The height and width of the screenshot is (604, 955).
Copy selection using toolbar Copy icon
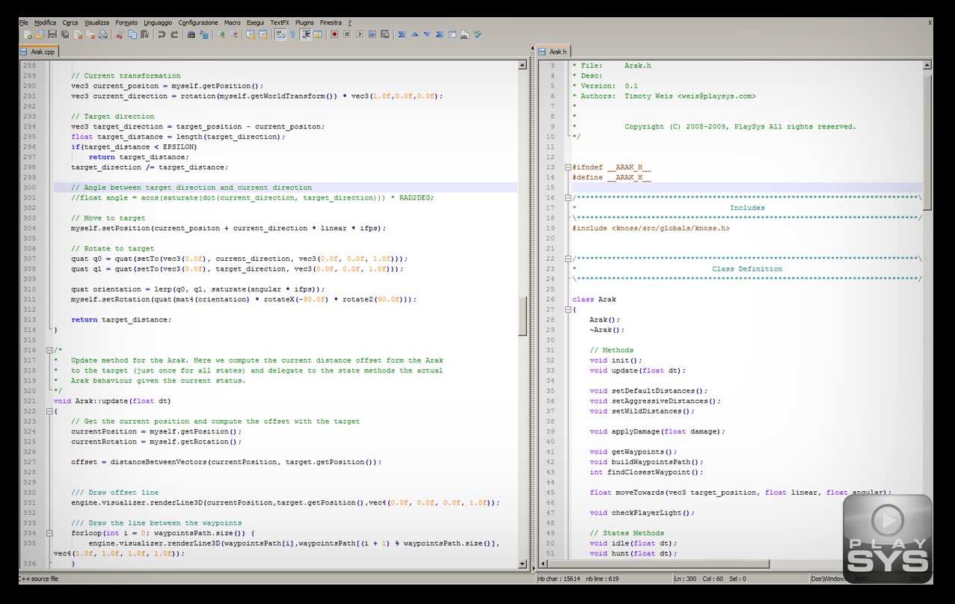pyautogui.click(x=132, y=34)
